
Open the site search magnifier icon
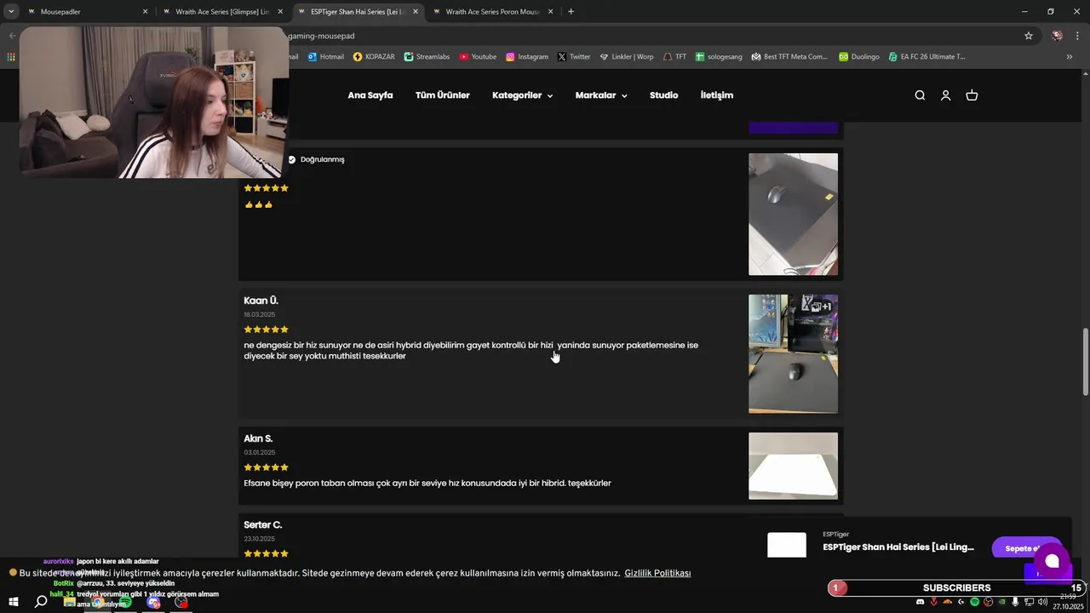click(920, 95)
